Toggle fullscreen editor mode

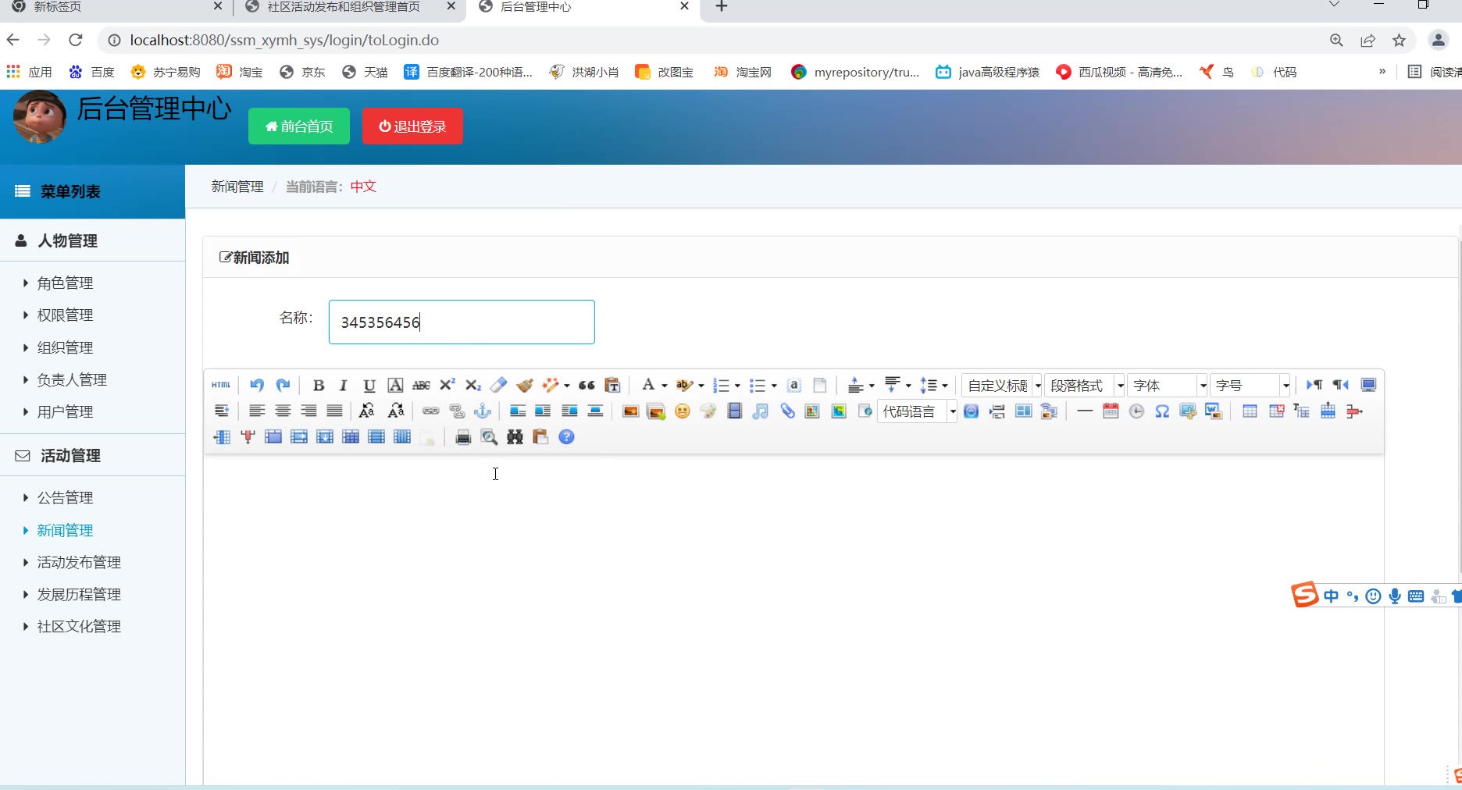[x=1368, y=385]
